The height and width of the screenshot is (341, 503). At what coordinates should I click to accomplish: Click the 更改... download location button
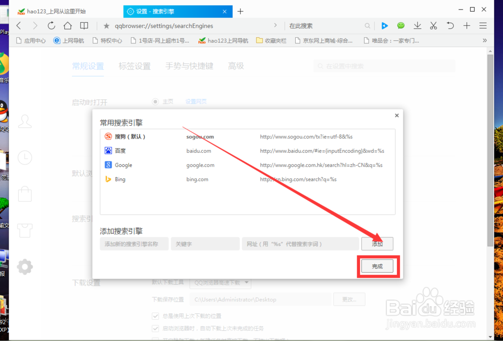click(x=349, y=299)
